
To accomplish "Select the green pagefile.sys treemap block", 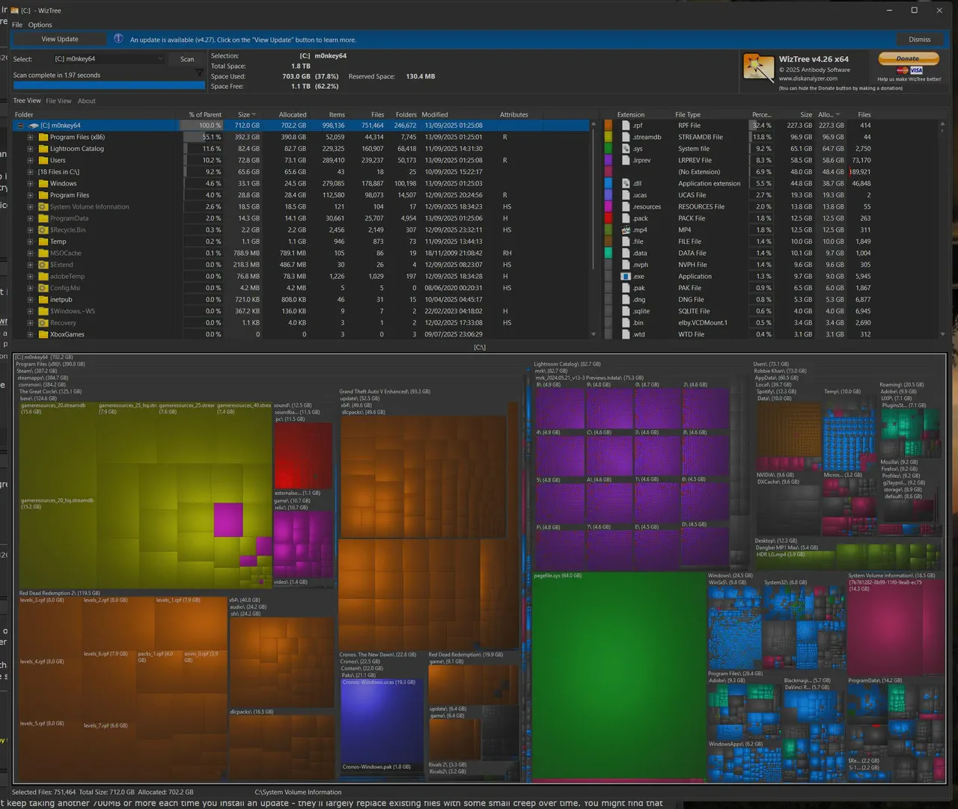I will tap(618, 677).
